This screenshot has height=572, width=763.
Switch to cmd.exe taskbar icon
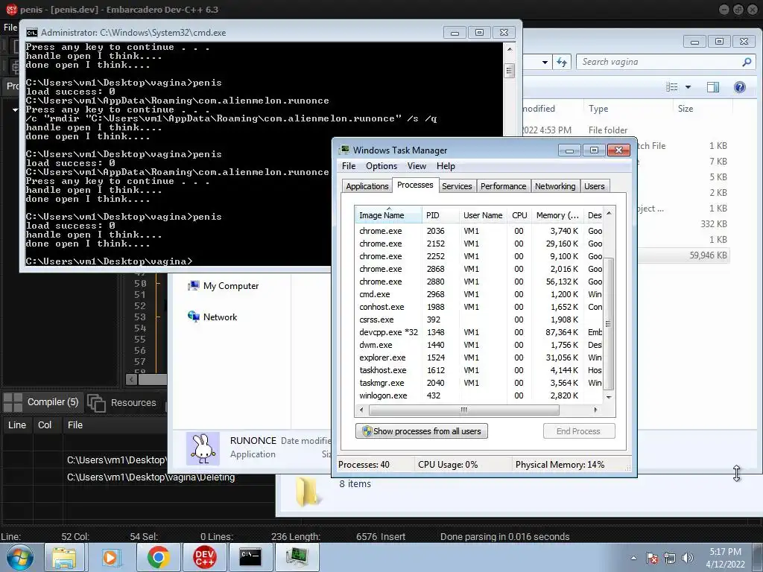[x=250, y=557]
